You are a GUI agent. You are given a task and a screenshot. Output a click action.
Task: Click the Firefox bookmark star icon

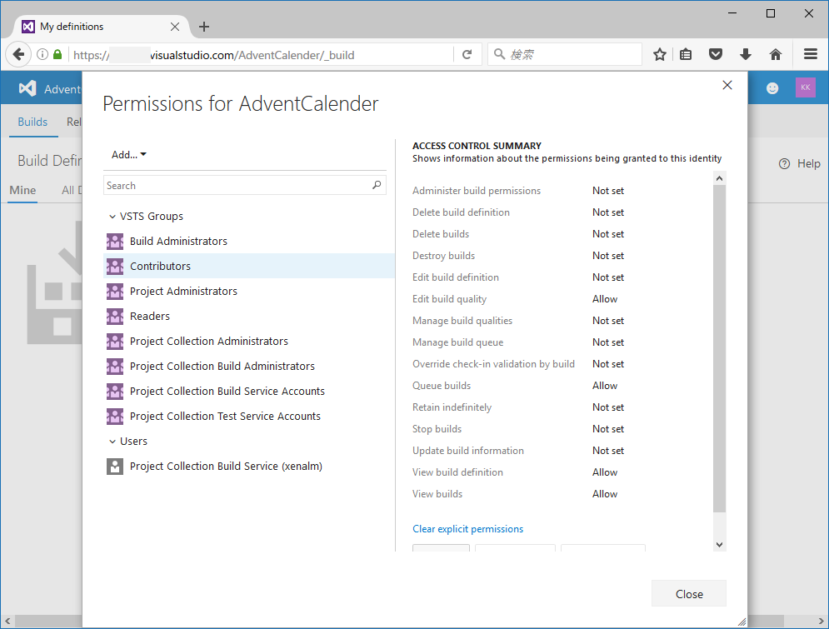[x=660, y=54]
